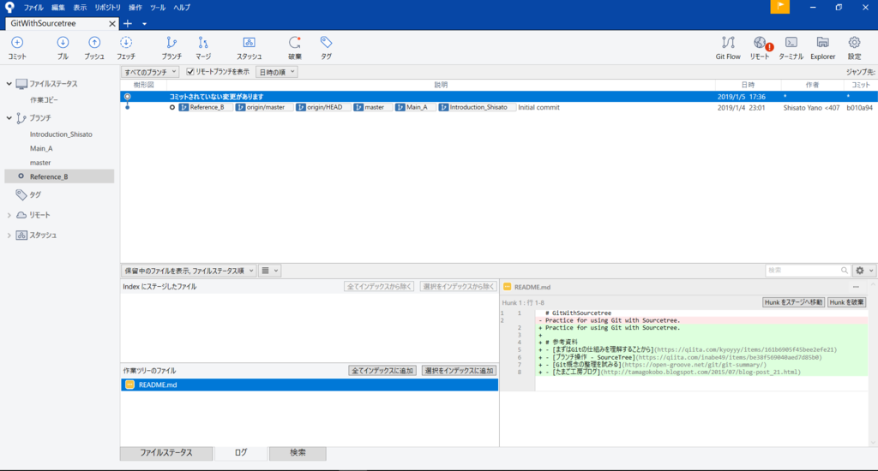Select the master branch in sidebar
The image size is (878, 471).
click(x=40, y=162)
